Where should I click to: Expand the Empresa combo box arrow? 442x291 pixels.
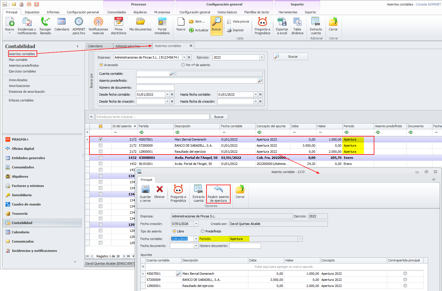(184, 57)
